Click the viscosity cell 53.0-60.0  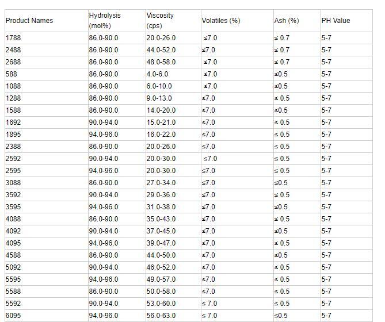click(x=161, y=304)
